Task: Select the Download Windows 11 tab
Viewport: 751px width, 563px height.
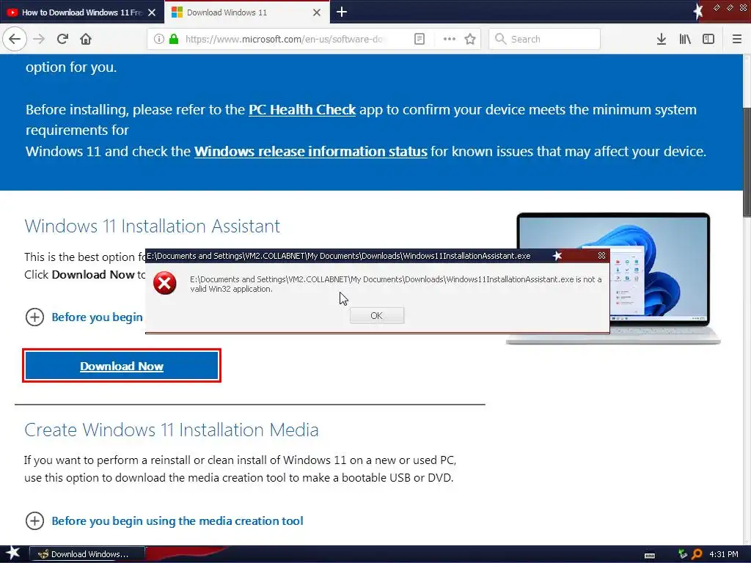Action: coord(246,12)
